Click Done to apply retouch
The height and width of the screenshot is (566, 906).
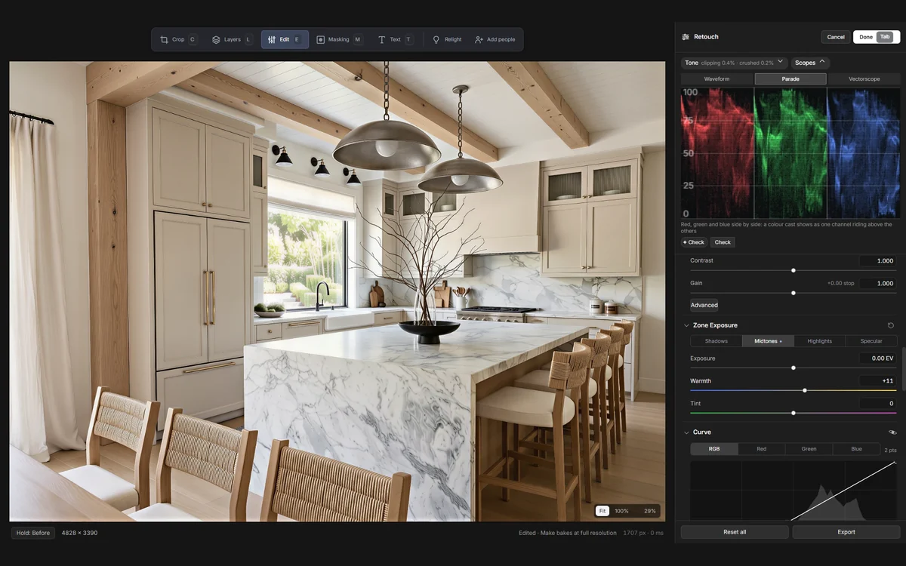(876, 37)
